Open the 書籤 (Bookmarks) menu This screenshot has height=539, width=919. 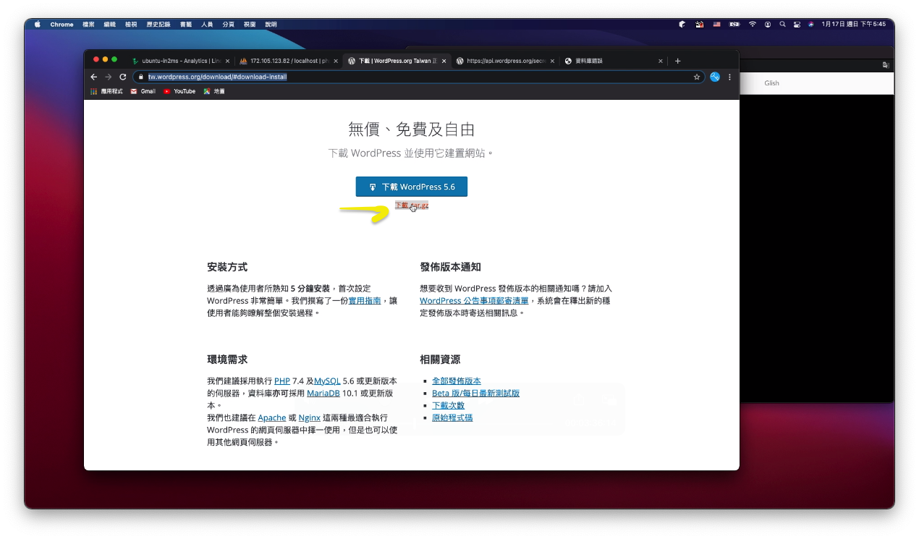coord(186,24)
